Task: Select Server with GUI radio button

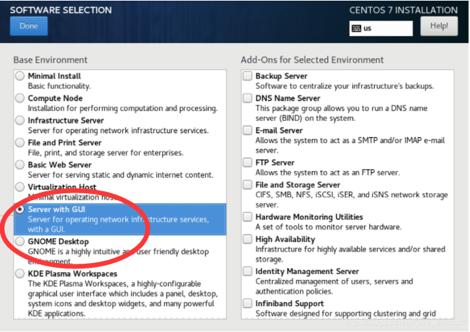Action: click(20, 209)
